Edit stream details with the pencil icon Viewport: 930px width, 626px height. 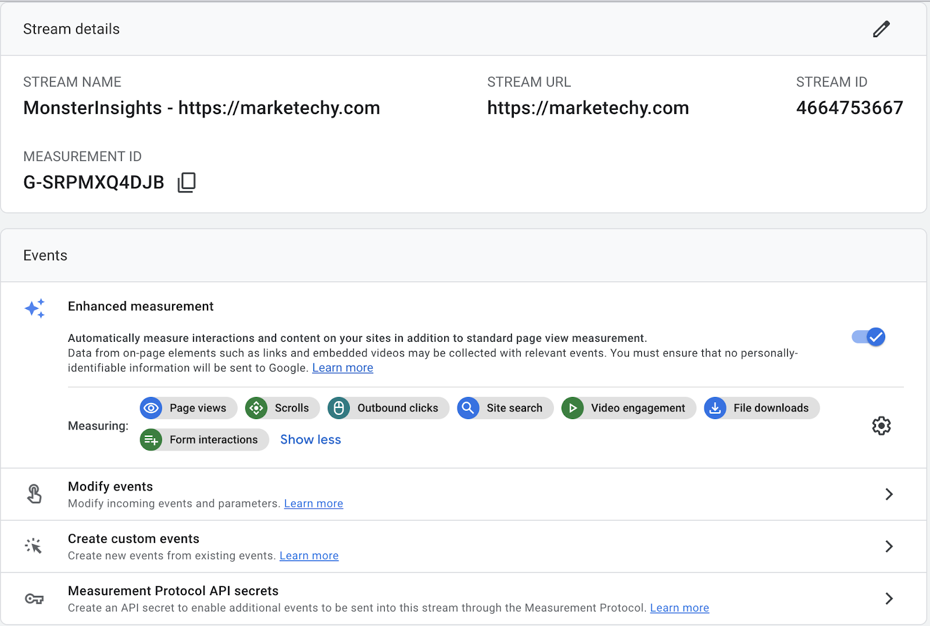coord(881,29)
